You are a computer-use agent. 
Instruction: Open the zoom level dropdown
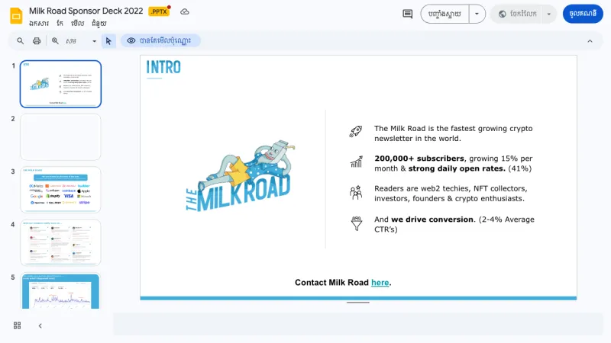81,40
